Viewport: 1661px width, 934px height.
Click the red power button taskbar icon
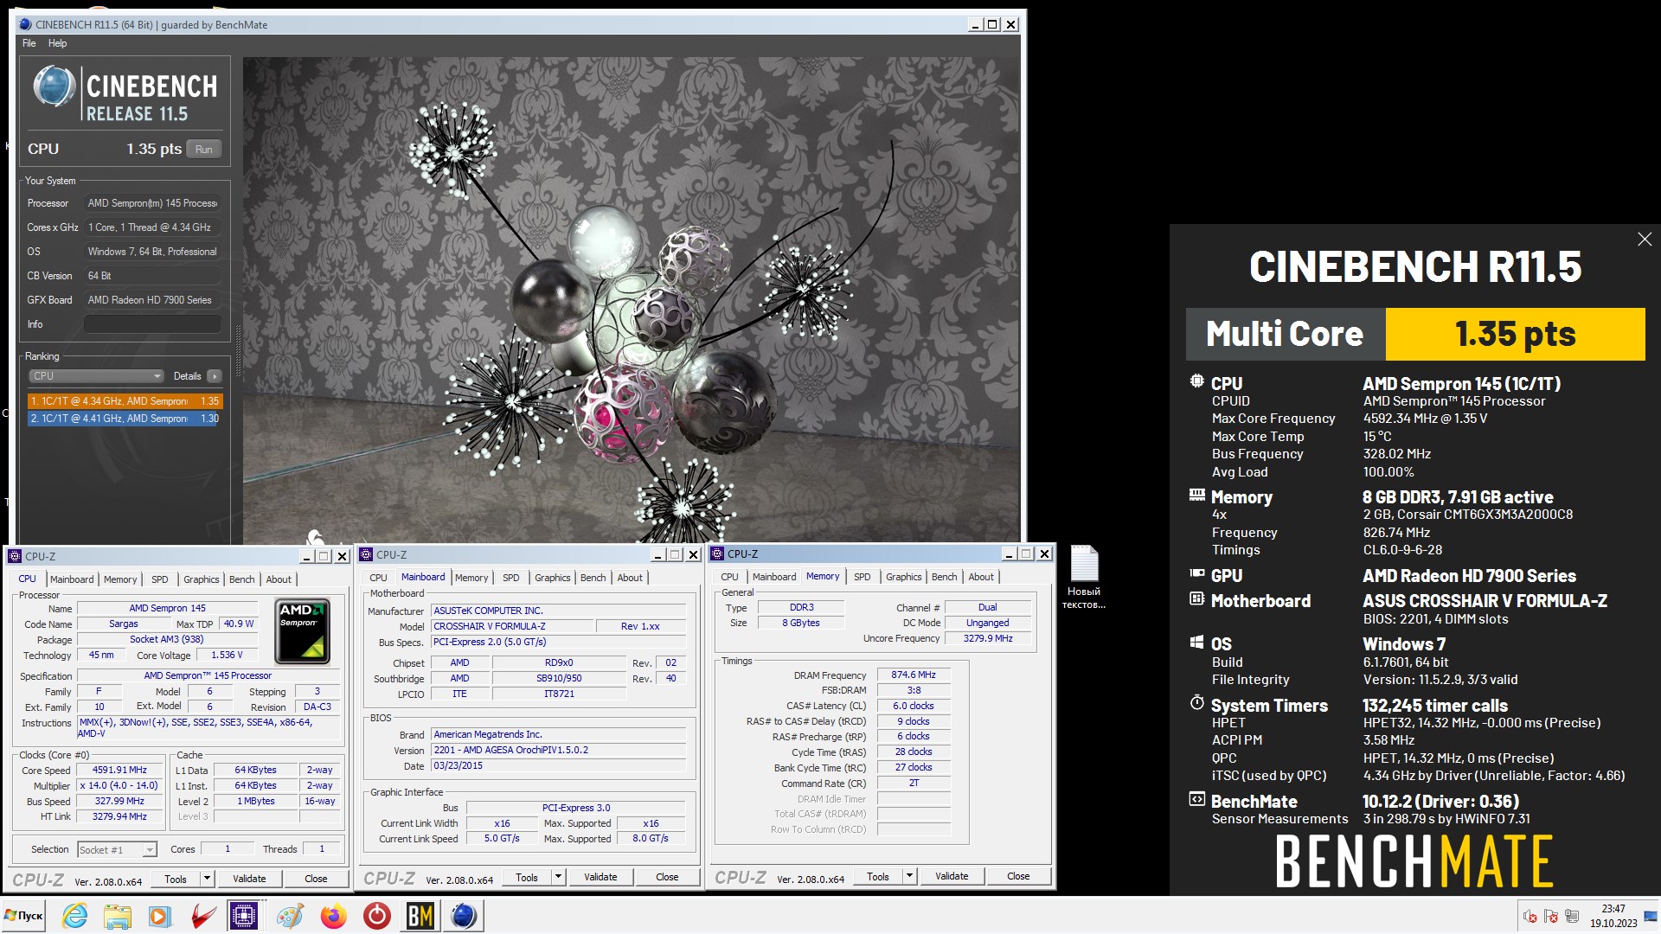coord(376,916)
